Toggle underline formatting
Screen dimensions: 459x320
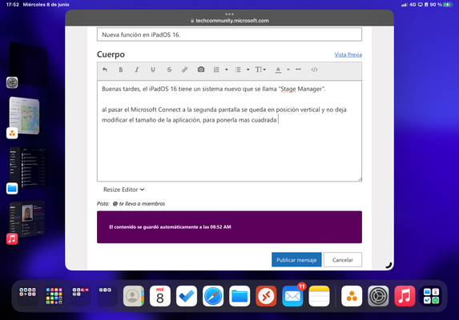153,70
